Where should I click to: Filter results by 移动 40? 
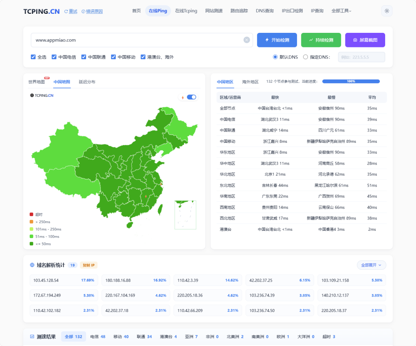click(x=121, y=336)
